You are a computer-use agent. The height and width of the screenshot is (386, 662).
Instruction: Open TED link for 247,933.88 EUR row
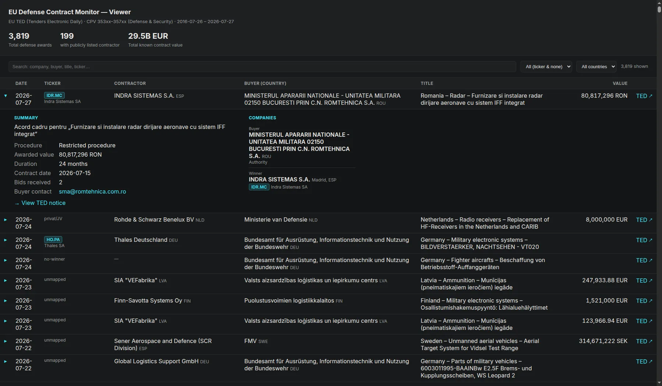(644, 280)
